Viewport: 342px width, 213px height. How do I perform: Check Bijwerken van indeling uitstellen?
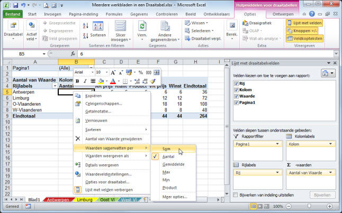[236, 195]
